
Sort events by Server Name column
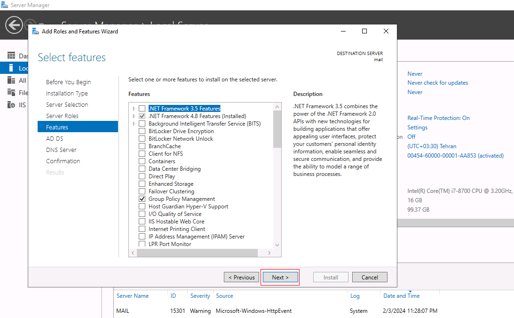[x=133, y=296]
